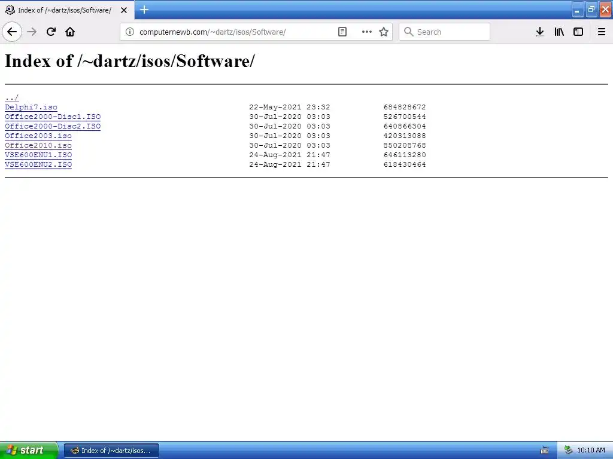
Task: Open the library bookmarks icon
Action: click(x=559, y=32)
